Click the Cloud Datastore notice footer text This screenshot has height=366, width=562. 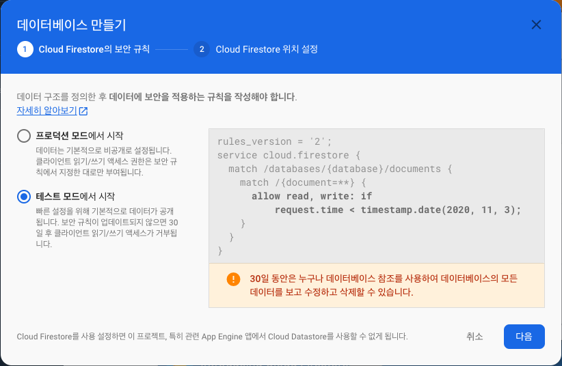point(212,337)
